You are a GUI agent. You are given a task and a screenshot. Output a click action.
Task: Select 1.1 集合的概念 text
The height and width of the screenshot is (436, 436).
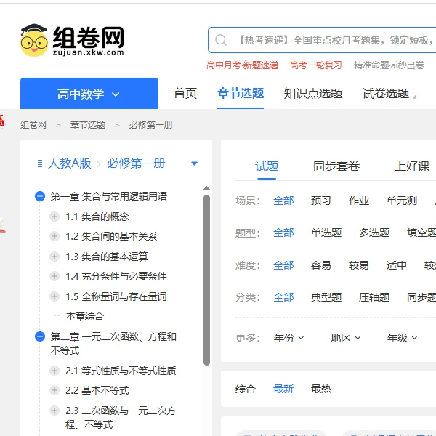tap(97, 217)
